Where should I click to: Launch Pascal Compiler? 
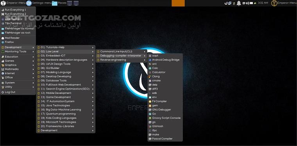165,139
